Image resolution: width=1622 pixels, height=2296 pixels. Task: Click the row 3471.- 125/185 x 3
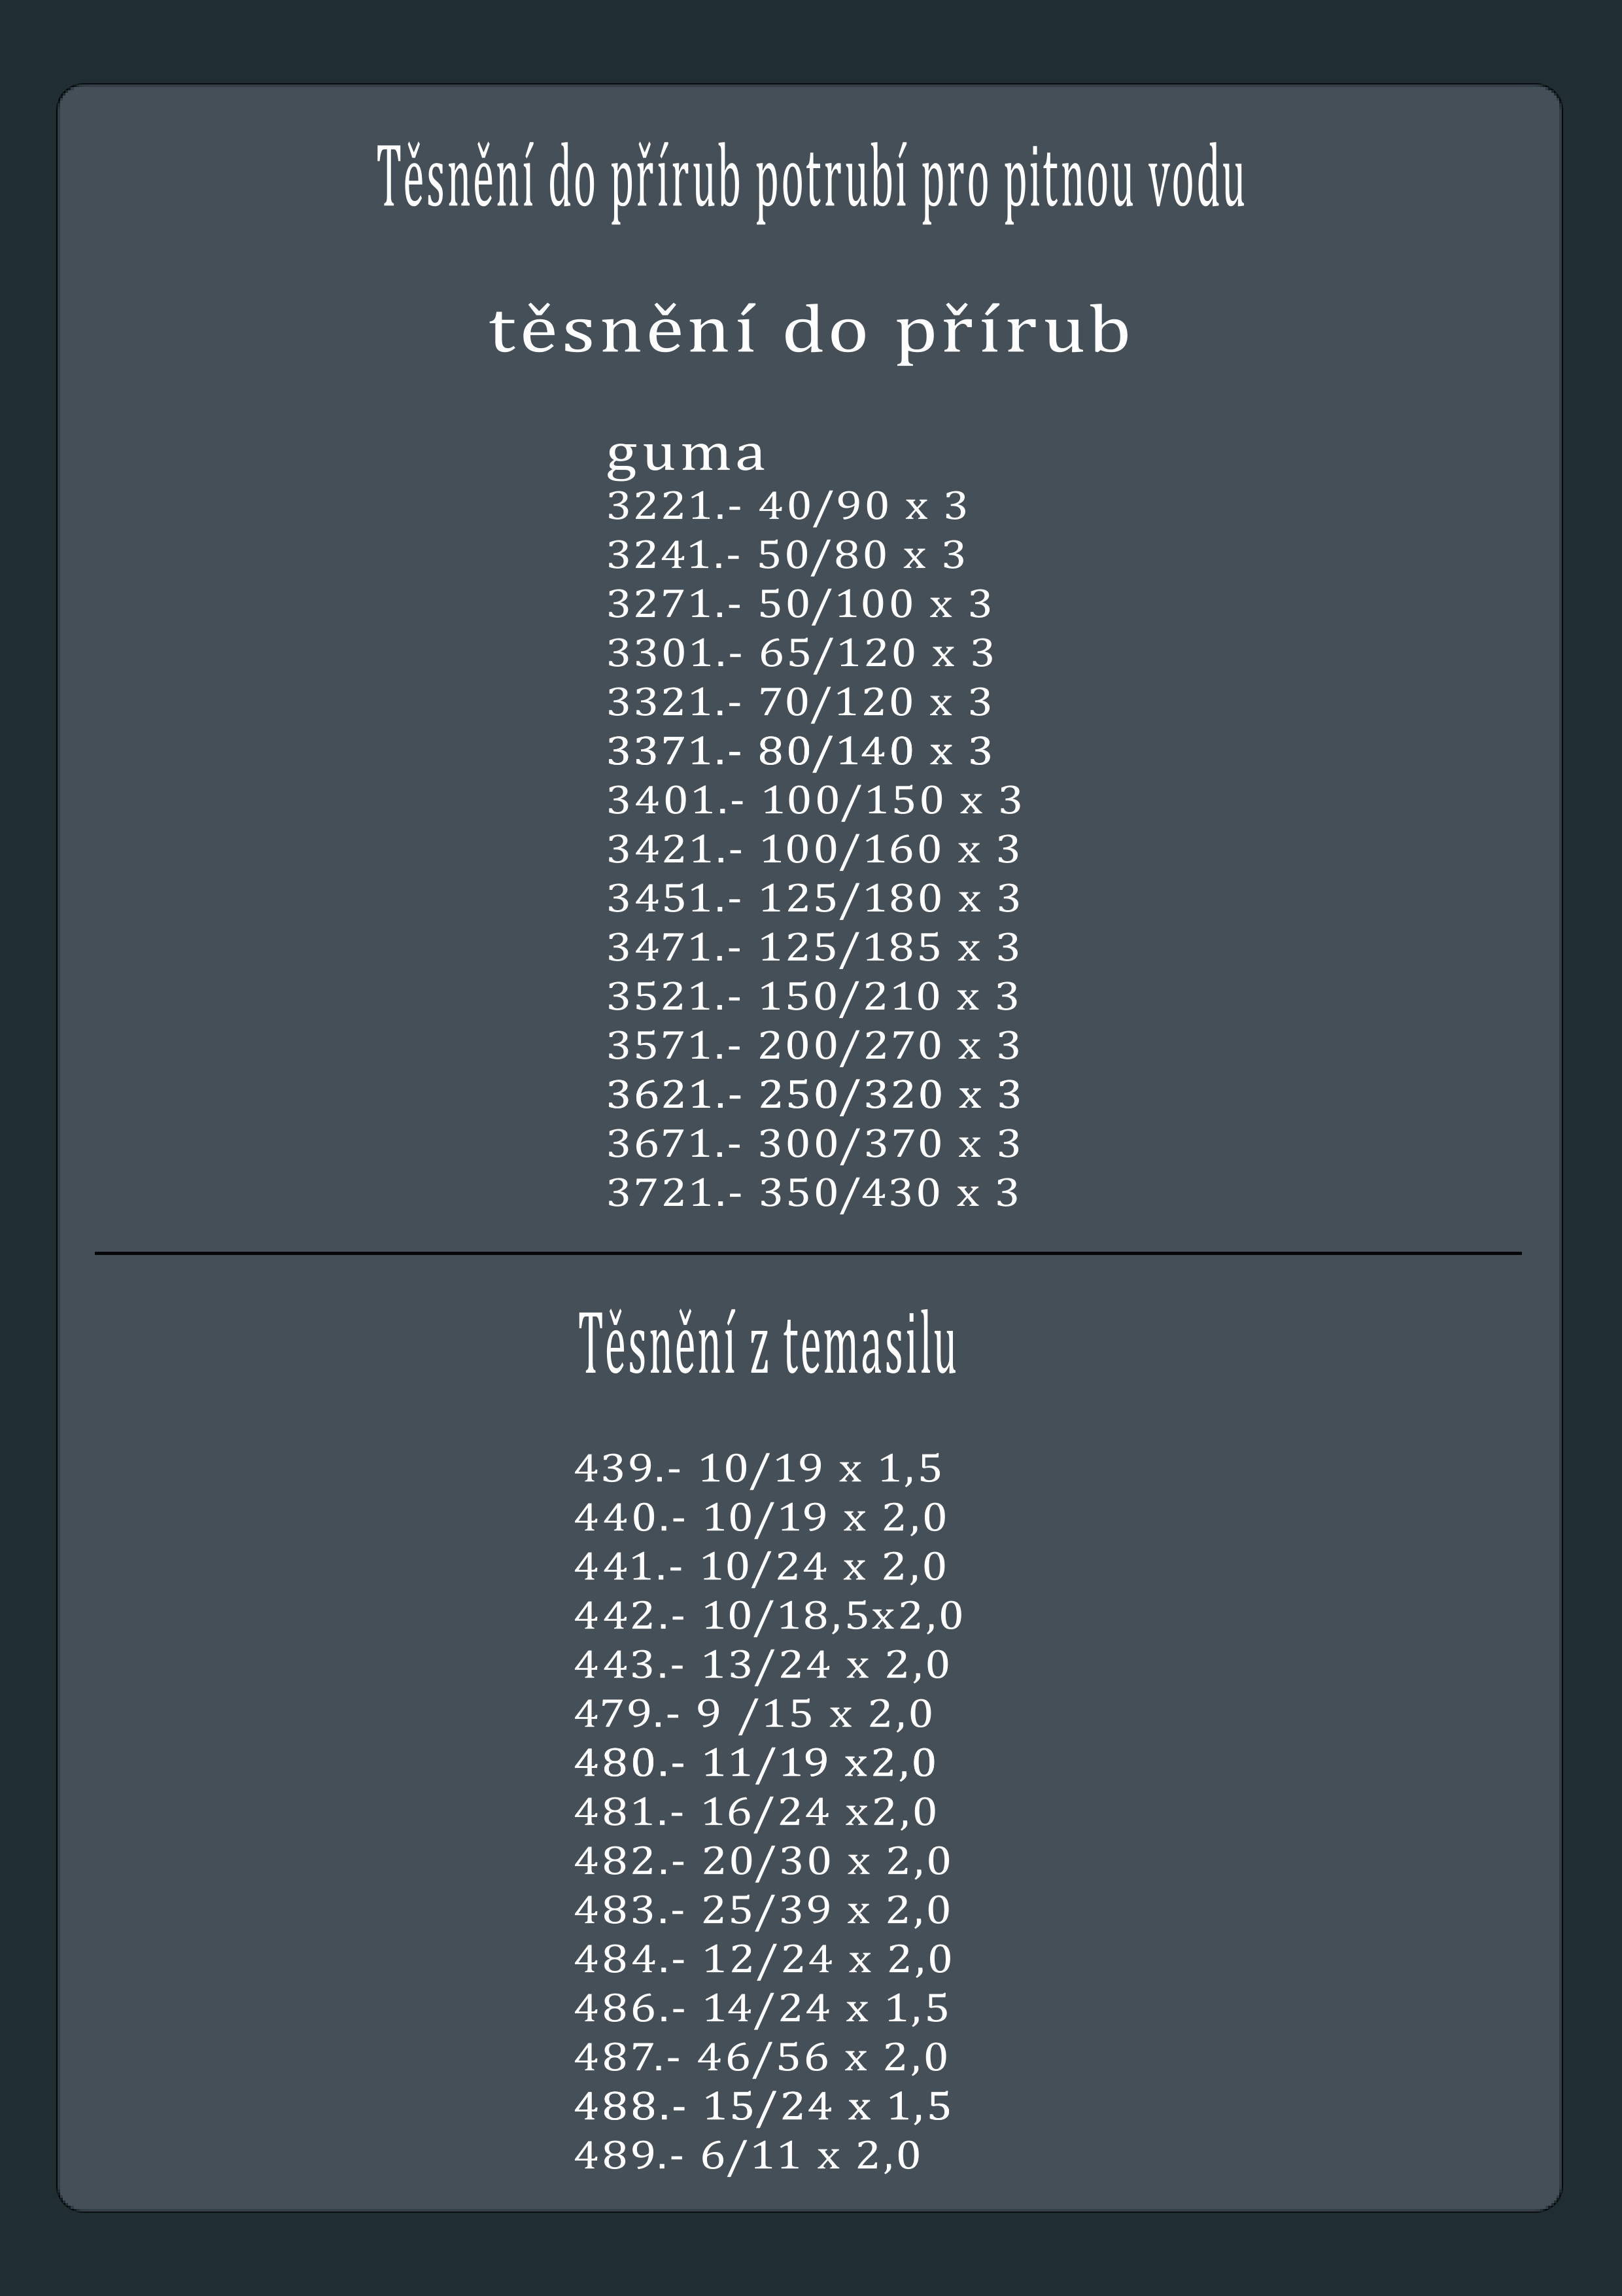tap(814, 946)
